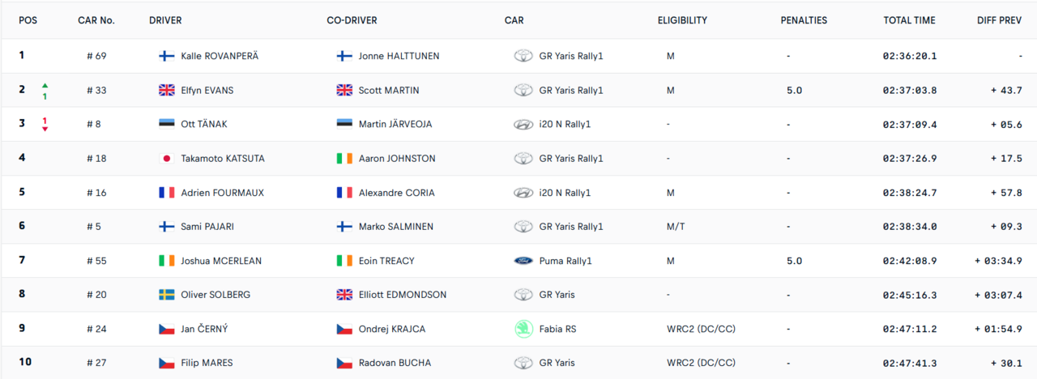
Task: Click Skoda logo beside Fabia RS
Action: pyautogui.click(x=523, y=329)
